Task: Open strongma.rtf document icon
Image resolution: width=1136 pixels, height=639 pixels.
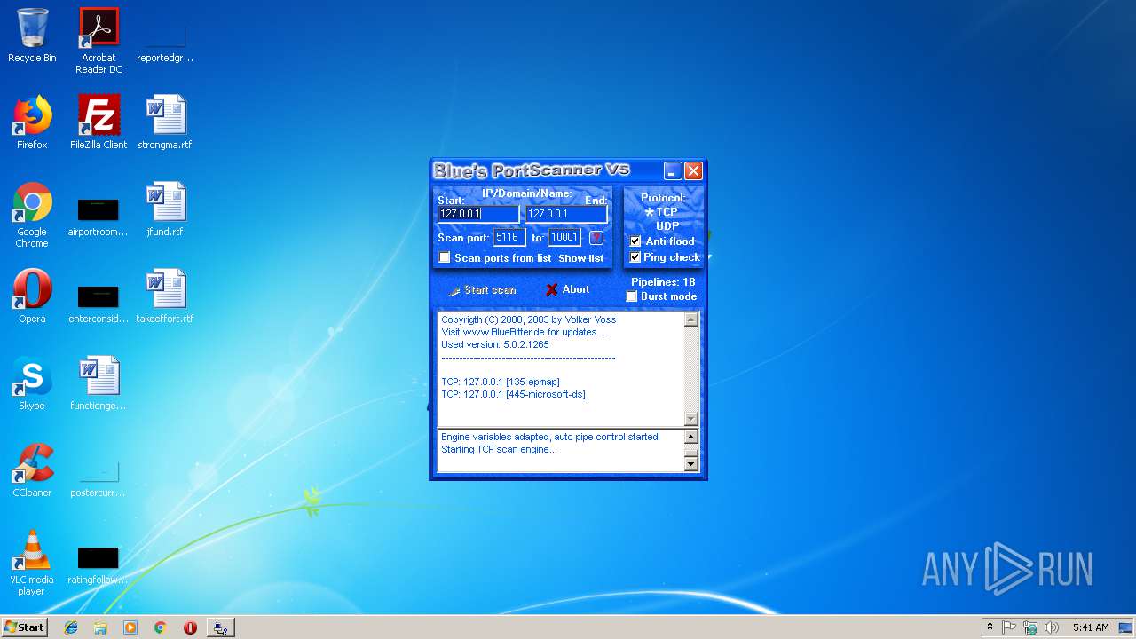Action: pos(165,123)
